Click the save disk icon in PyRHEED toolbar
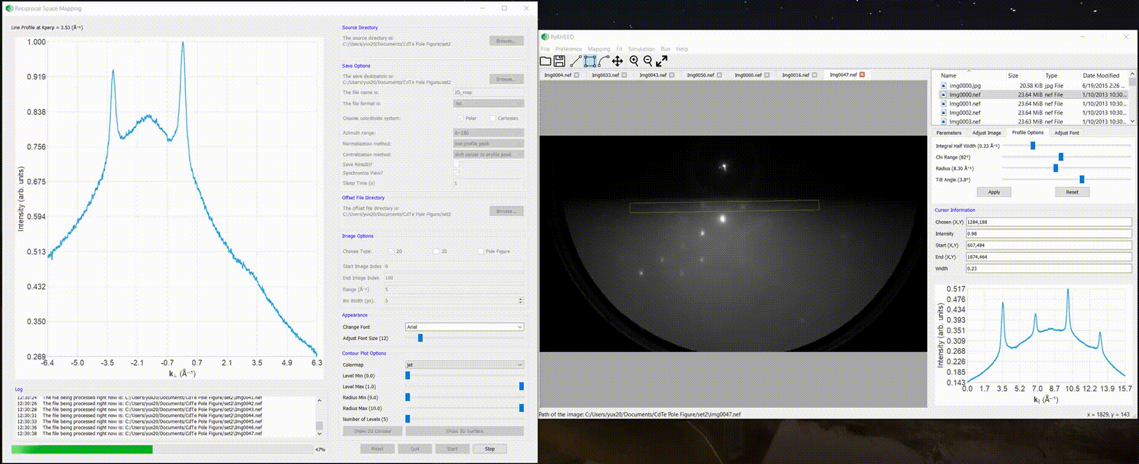 pyautogui.click(x=559, y=61)
